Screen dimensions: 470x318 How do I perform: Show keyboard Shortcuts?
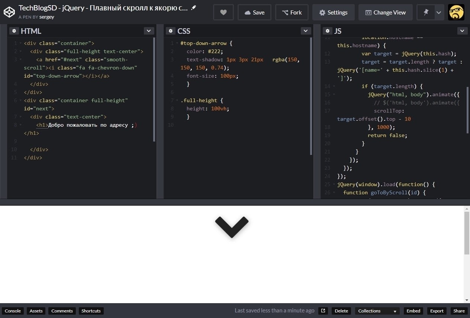click(x=91, y=311)
